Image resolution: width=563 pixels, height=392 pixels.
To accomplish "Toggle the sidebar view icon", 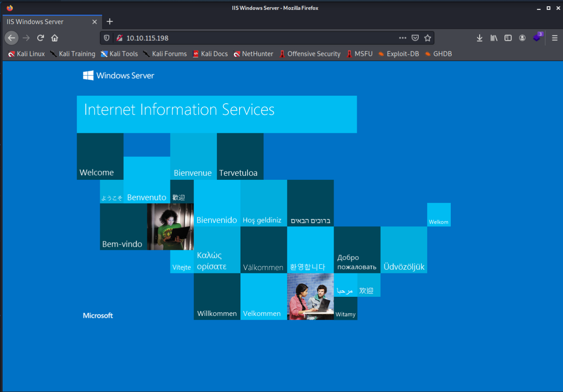I will coord(508,38).
